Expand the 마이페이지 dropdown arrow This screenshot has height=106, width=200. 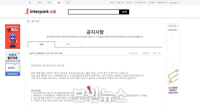click(x=145, y=3)
